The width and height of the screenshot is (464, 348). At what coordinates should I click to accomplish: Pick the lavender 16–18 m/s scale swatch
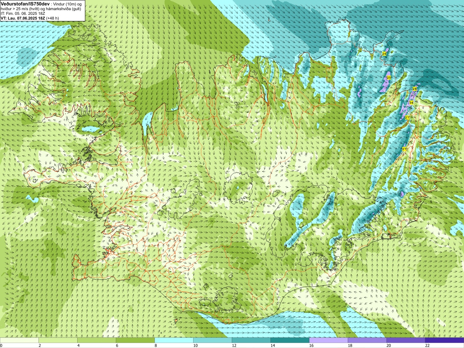click(328, 341)
